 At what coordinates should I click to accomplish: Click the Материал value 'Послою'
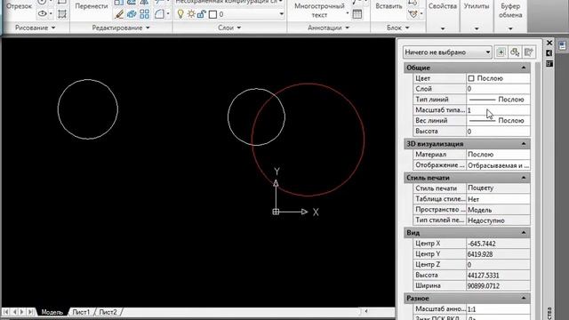tap(498, 155)
